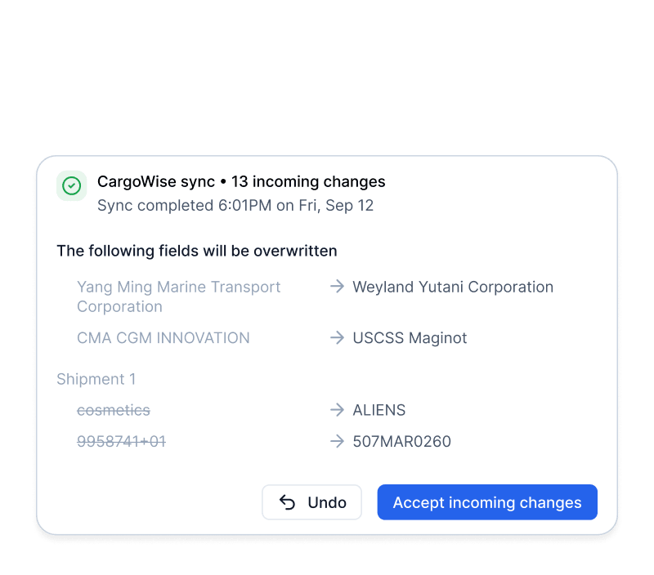Viewport: 654px width, 575px height.
Task: Click the Shipment 1 section label
Action: pos(96,379)
